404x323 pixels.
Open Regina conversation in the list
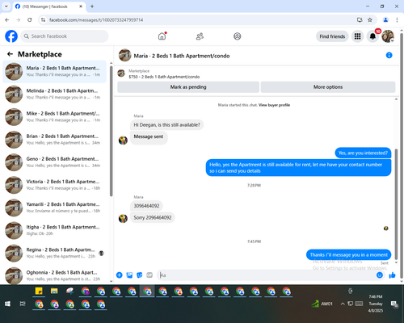tap(55, 253)
